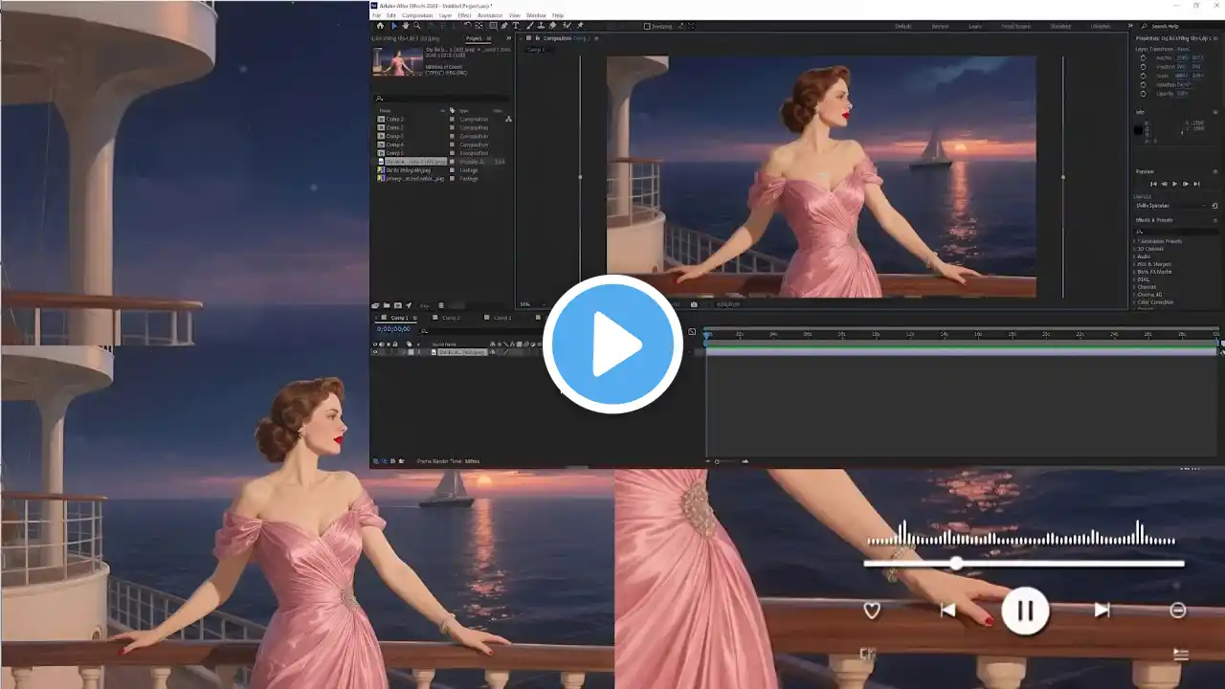Expand the Blur & Sharpen effects category
The width and height of the screenshot is (1225, 689).
tap(1135, 264)
